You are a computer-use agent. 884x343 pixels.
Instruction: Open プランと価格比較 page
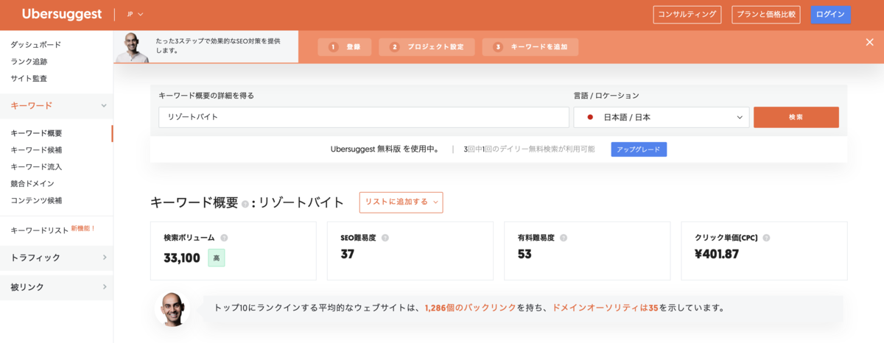point(766,15)
